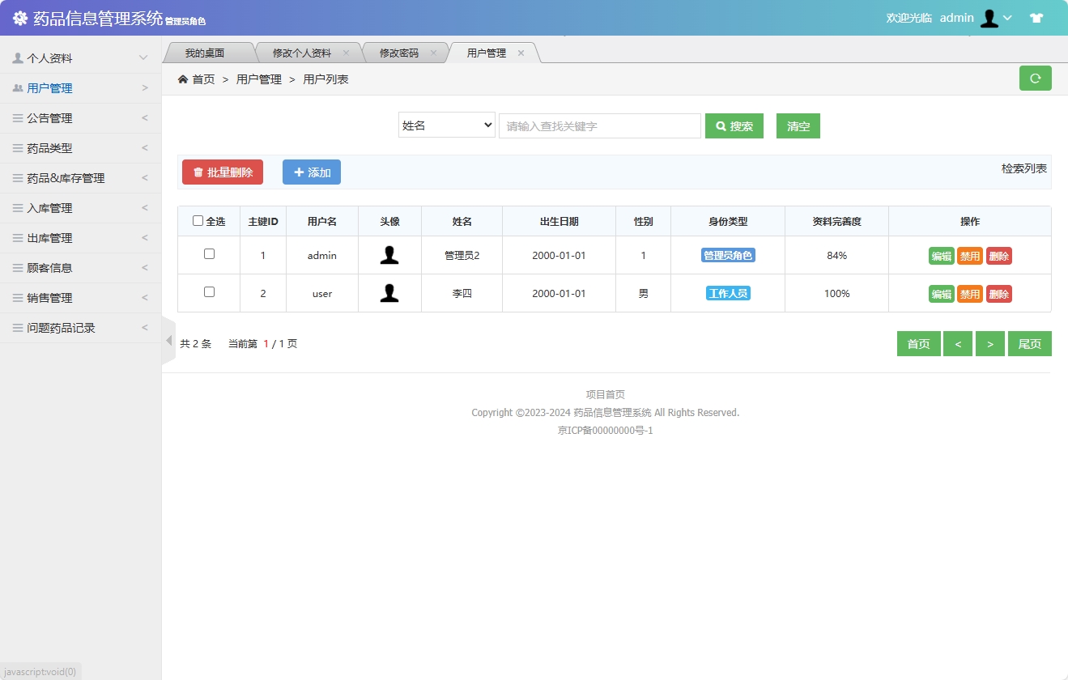Click inside the keyword search input box

click(599, 125)
